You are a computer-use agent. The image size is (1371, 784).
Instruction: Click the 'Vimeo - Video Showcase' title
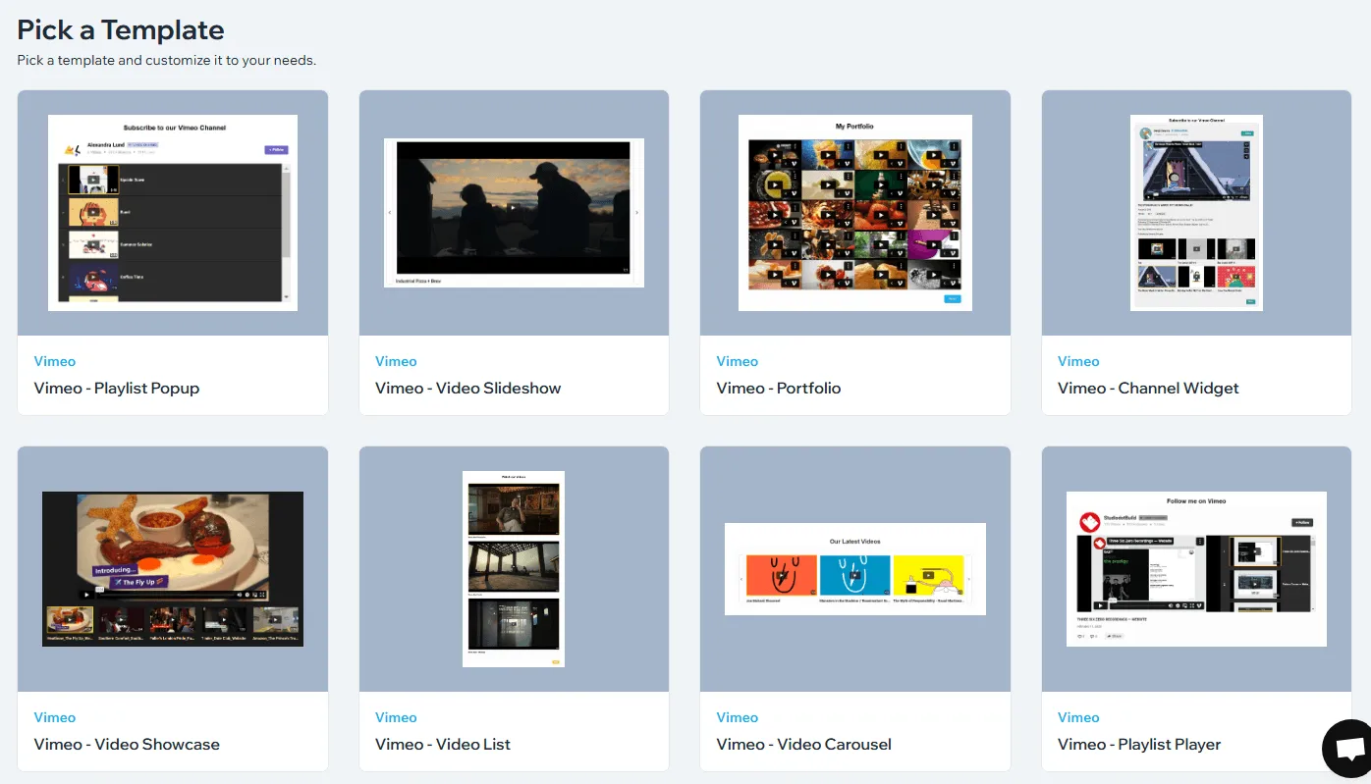click(x=127, y=744)
